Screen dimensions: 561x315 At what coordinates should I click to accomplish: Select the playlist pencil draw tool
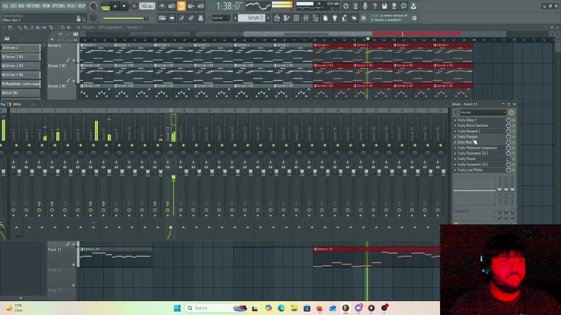click(x=19, y=28)
